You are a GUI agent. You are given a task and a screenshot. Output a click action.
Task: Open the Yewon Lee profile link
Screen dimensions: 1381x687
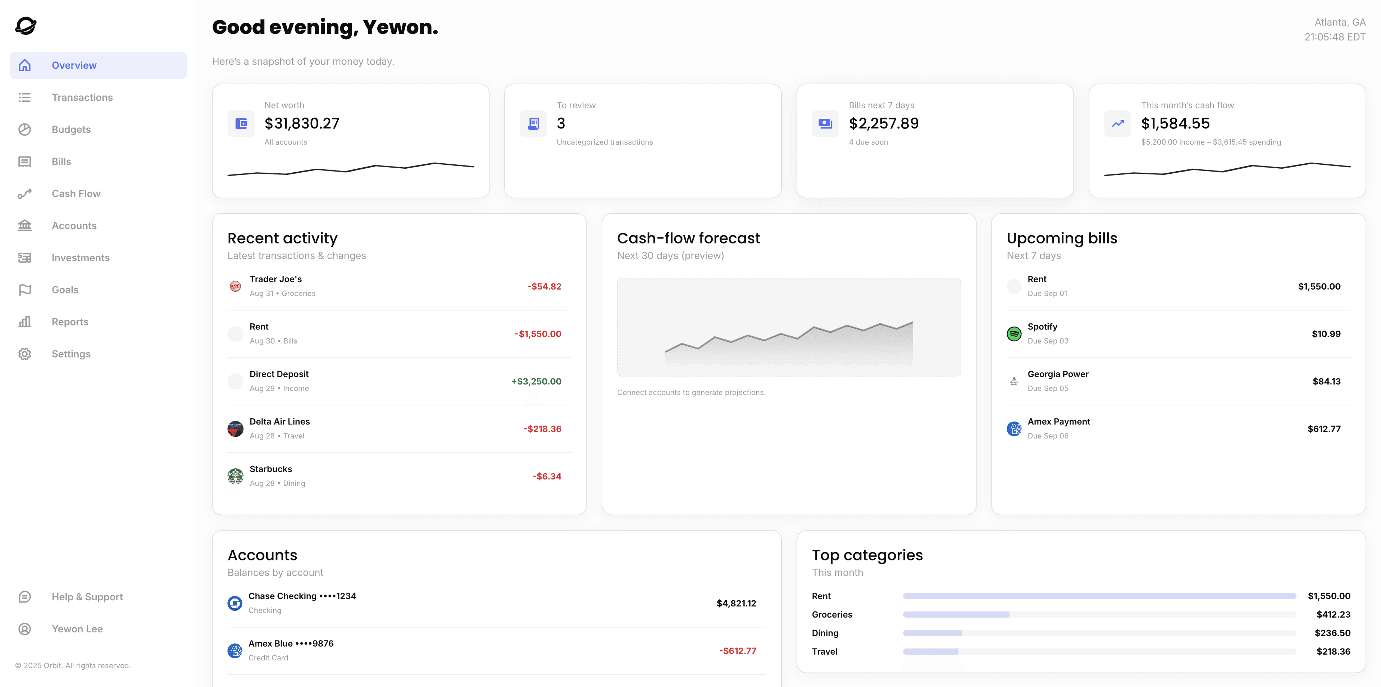click(77, 629)
